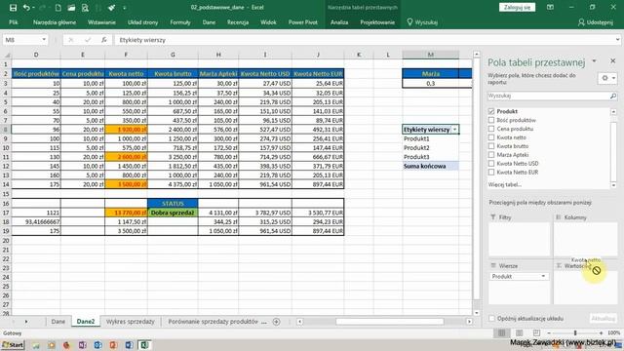Screen dimensions: 624x351
Task: Click the Excel taskbar icon
Action: point(144,345)
